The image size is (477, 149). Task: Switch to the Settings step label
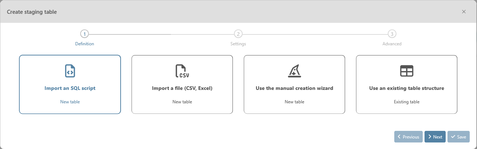[x=238, y=44]
